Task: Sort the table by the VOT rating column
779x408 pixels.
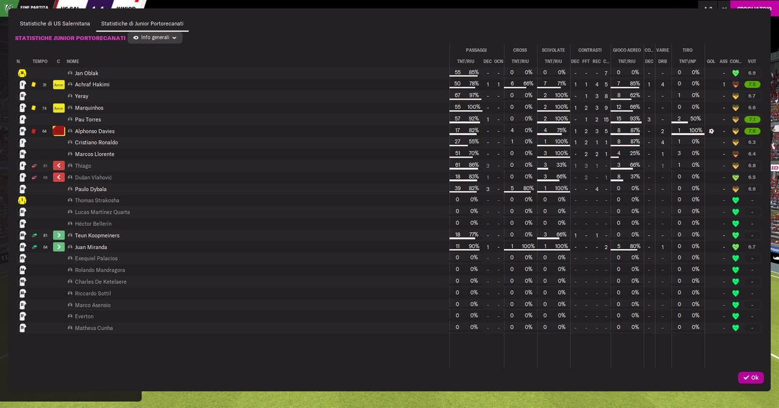Action: pos(752,62)
